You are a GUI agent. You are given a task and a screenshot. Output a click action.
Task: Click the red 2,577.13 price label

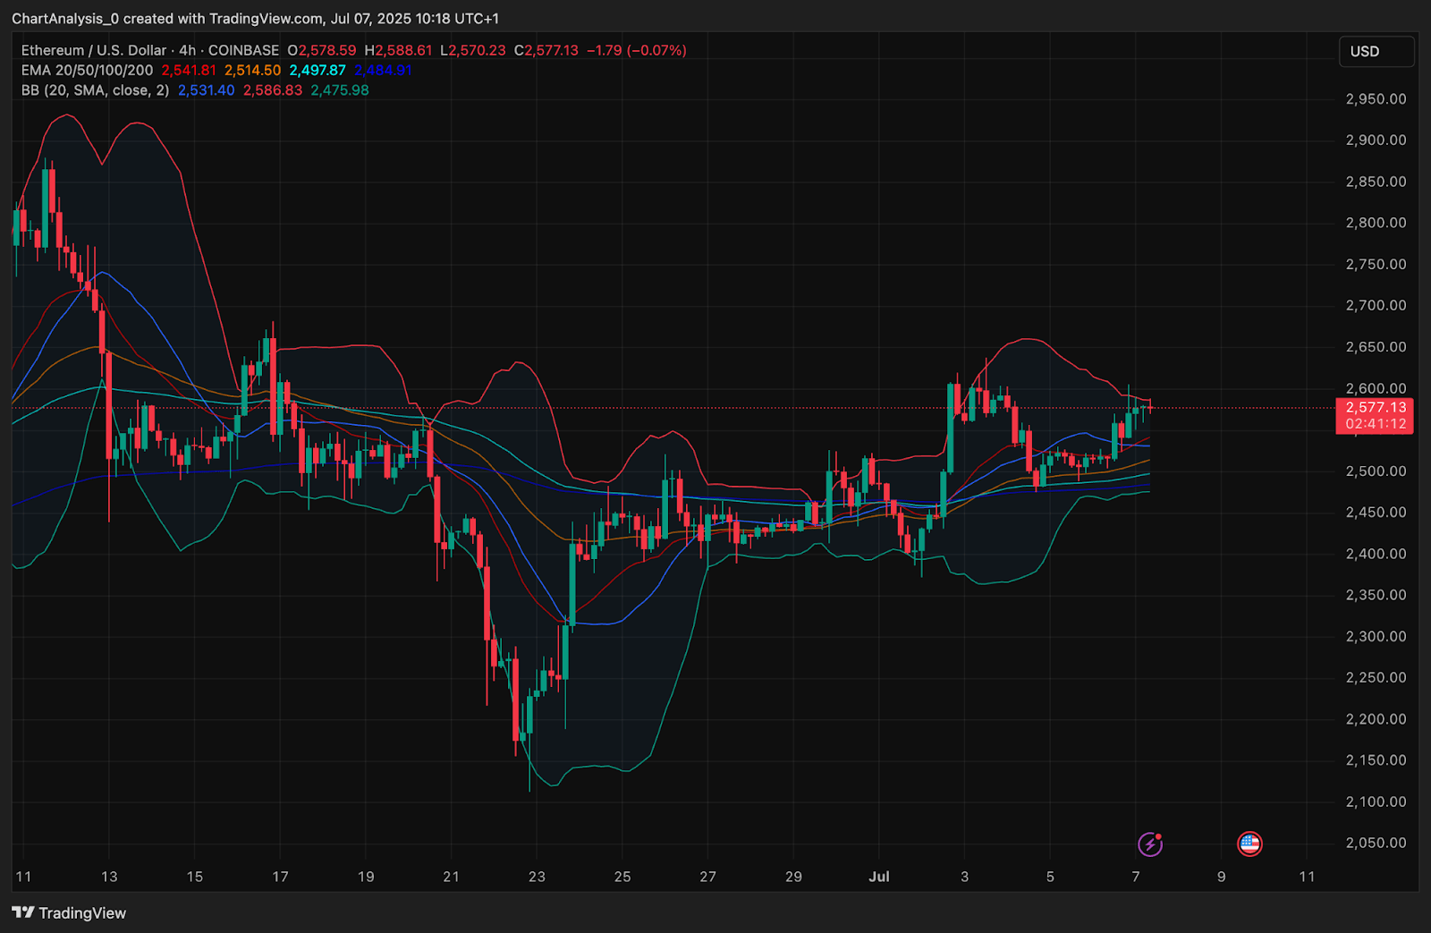(x=1375, y=407)
